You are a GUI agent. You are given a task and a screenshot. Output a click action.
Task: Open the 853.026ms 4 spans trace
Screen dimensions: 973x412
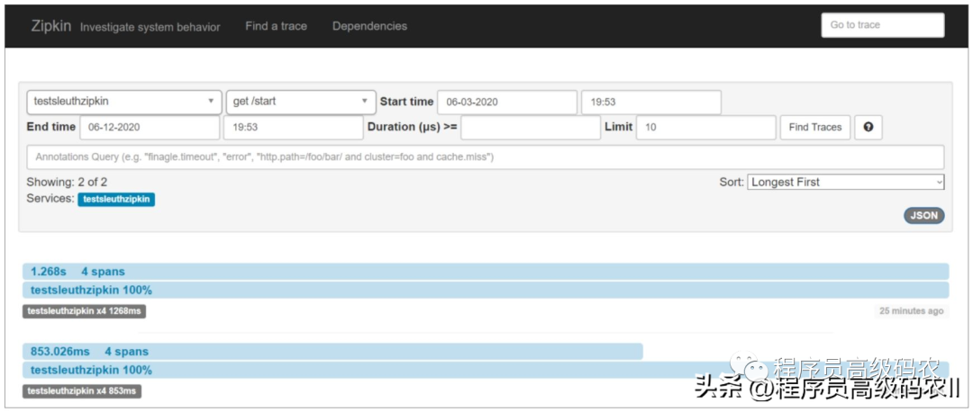(x=332, y=352)
